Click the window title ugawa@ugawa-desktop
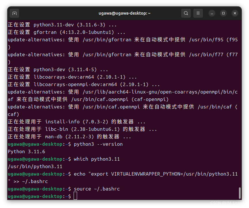 point(124,13)
